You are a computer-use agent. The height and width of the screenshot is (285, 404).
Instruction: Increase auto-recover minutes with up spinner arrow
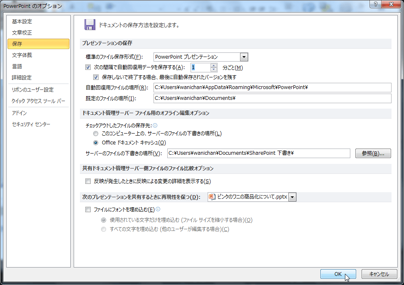(213, 65)
